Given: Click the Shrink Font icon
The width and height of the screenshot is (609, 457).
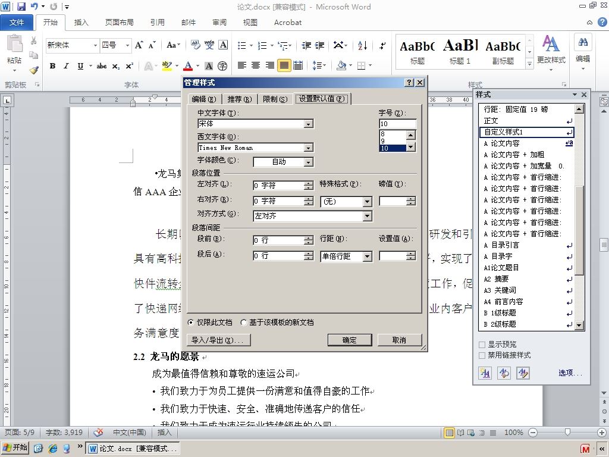Looking at the screenshot, I should tap(152, 45).
